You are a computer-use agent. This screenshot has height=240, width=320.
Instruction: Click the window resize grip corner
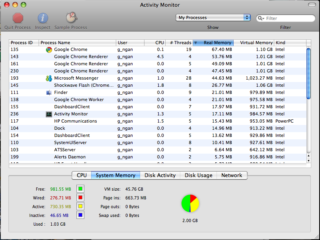tap(316, 237)
